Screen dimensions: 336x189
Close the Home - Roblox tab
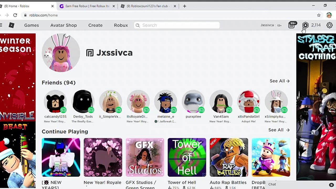52,6
